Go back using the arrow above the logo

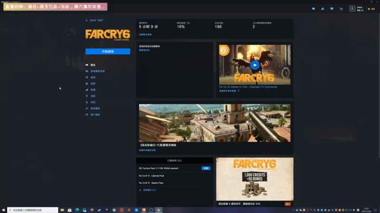86,20
